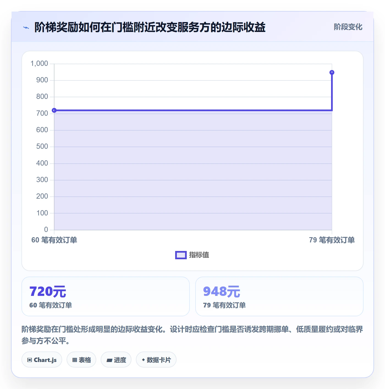This screenshot has height=389, width=385.
Task: Toggle the 指标值 legend swatch
Action: coord(181,255)
